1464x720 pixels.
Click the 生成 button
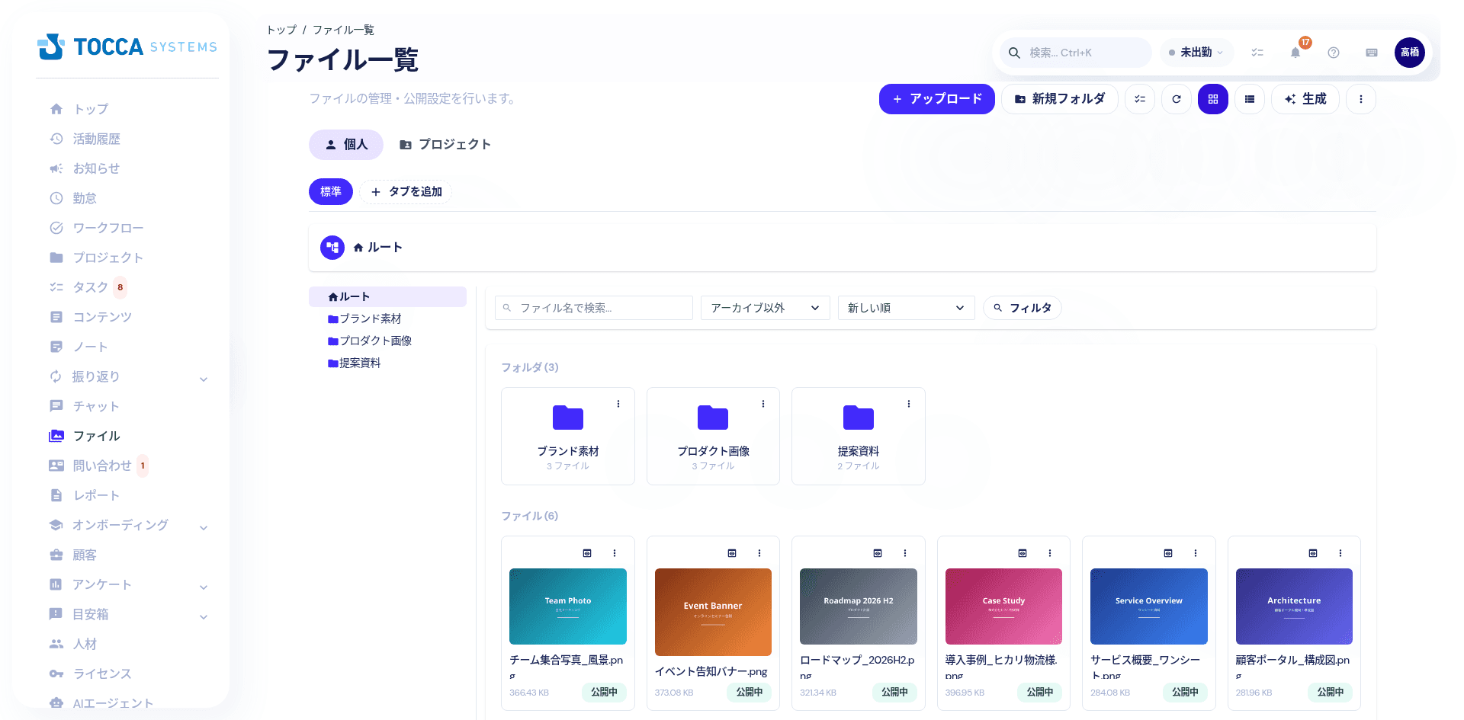click(1305, 99)
